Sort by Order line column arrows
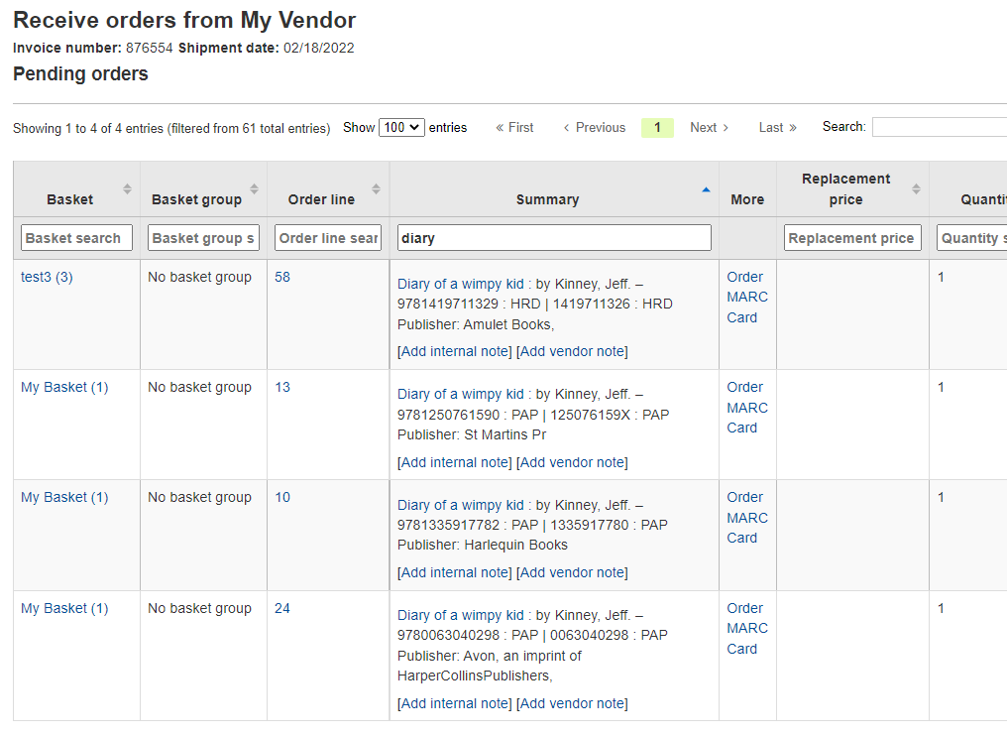This screenshot has width=1007, height=737. [376, 188]
